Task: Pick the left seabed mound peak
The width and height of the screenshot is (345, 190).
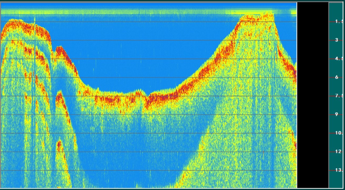Action: click(x=13, y=21)
